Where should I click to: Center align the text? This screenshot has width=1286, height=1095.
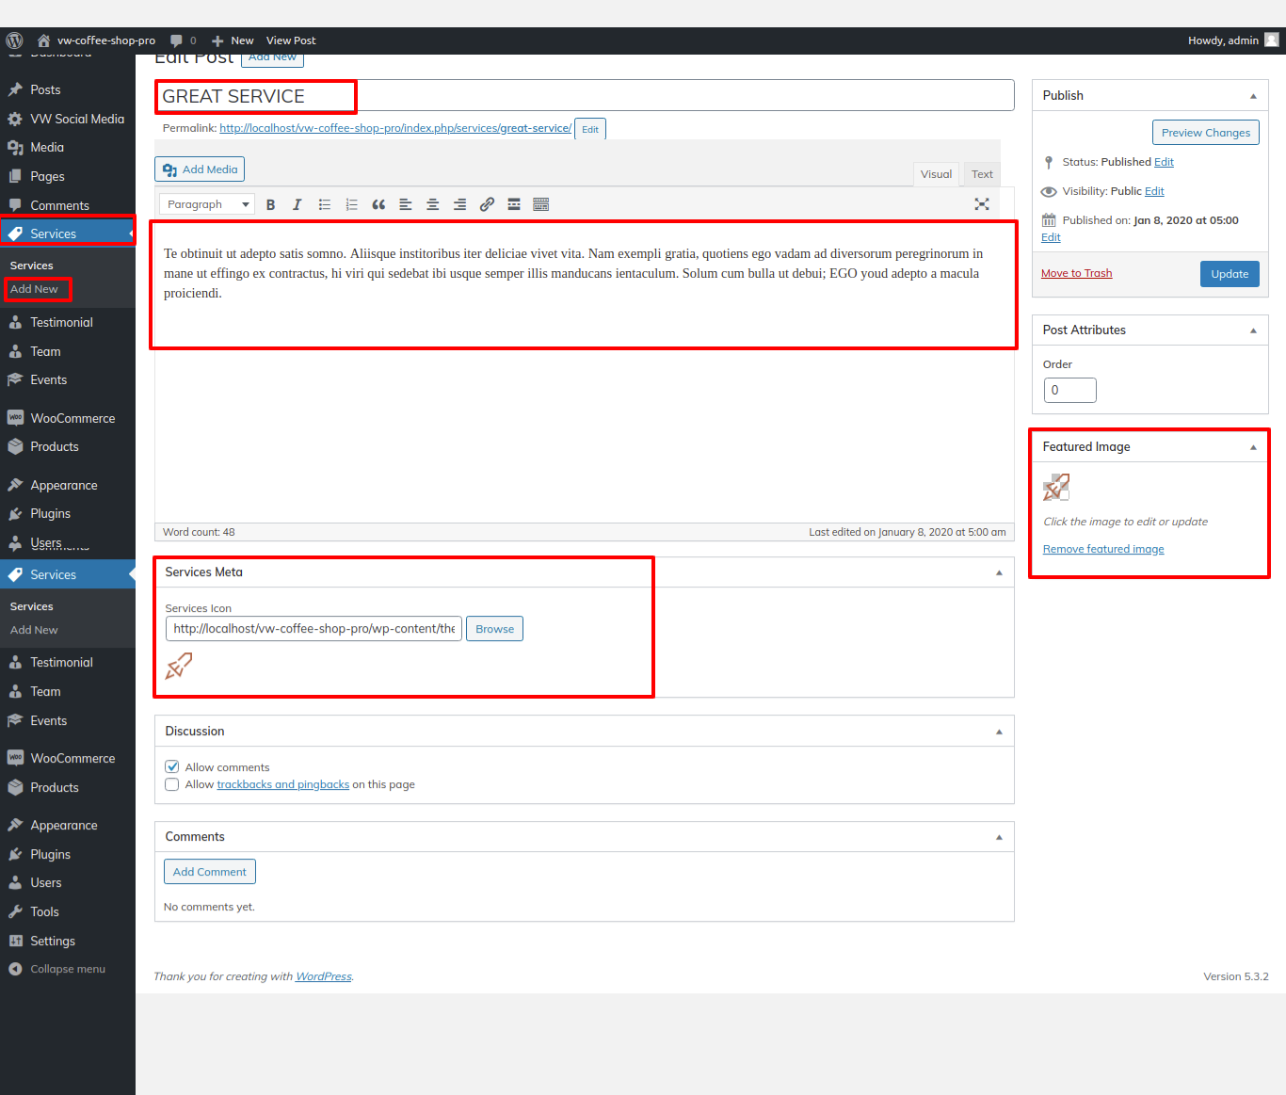pos(432,204)
